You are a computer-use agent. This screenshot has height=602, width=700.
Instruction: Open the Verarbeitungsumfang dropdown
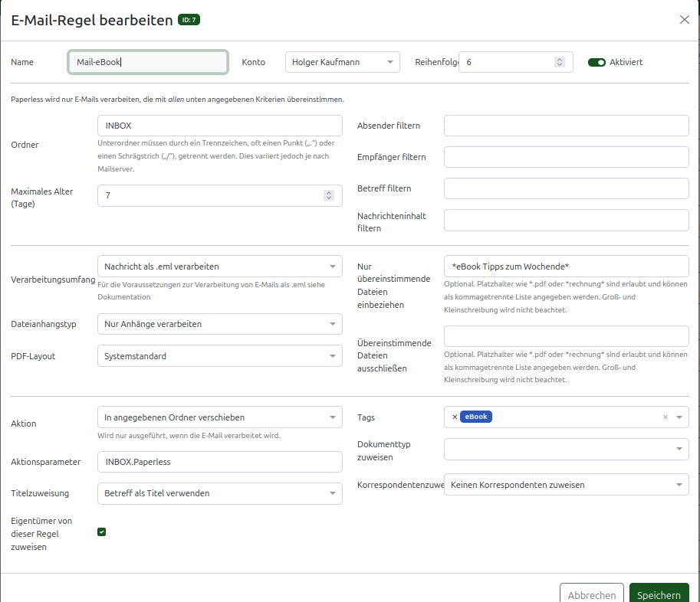coord(219,267)
